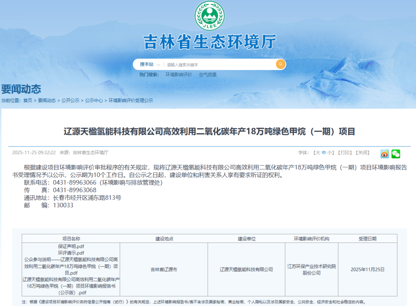The image size is (416, 306).
Task: Open 公示中心 breadcrumb link
Action: click(94, 100)
